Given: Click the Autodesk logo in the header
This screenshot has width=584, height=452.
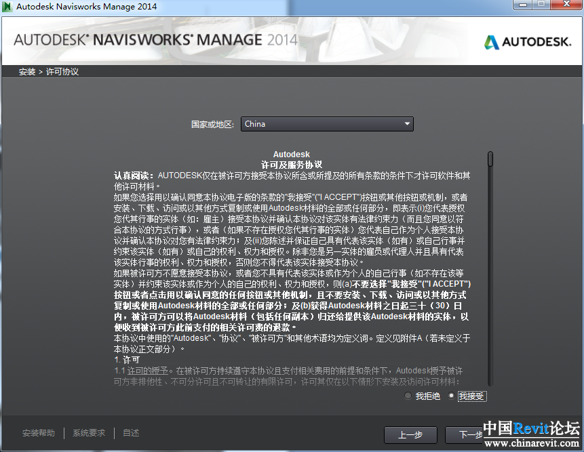Looking at the screenshot, I should coord(528,42).
